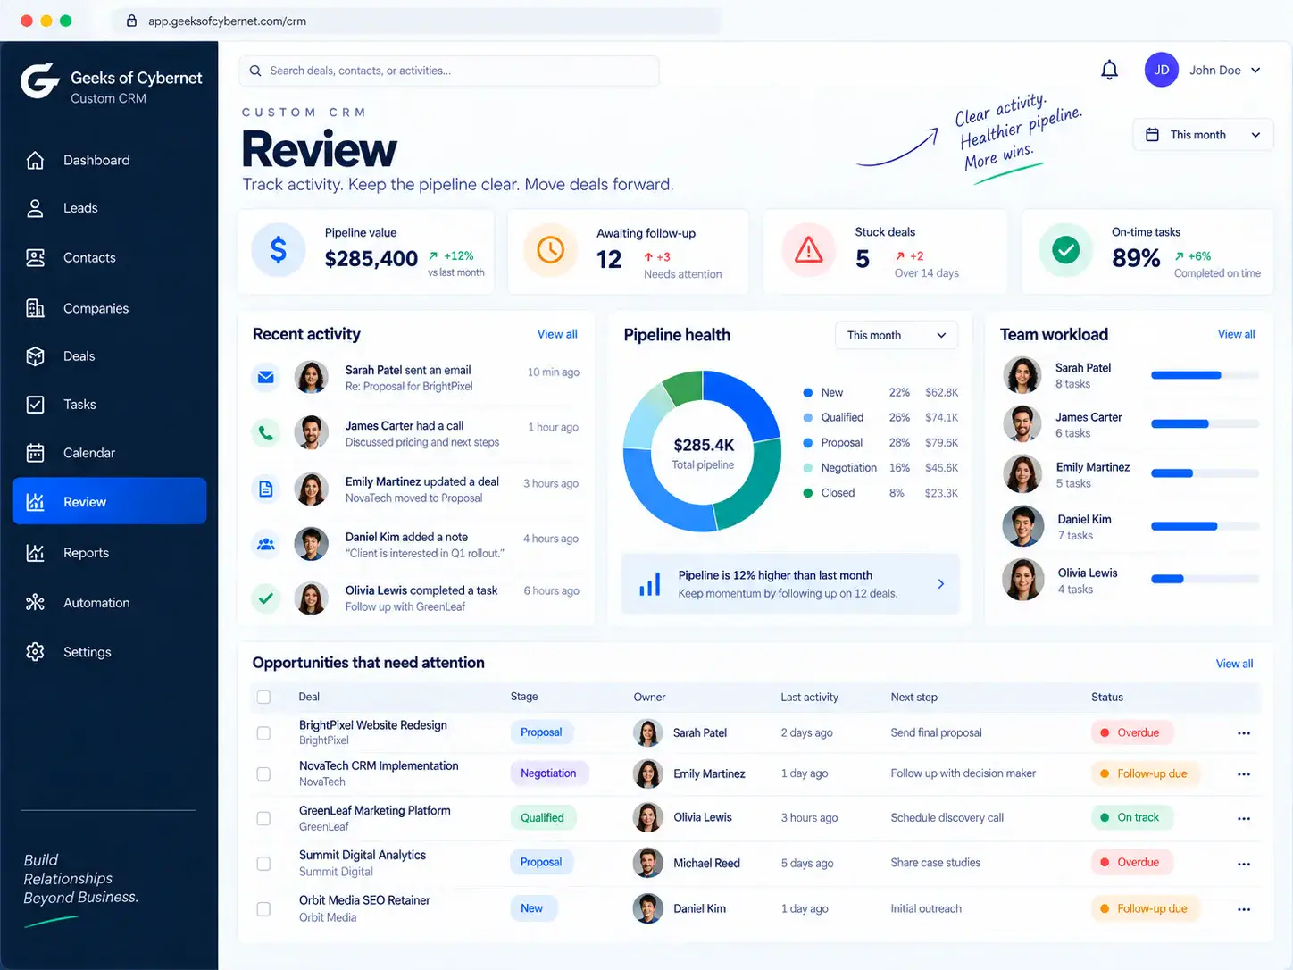Viewport: 1293px width, 970px height.
Task: Click Olivia Lewis's workload progress bar
Action: pos(1205,579)
